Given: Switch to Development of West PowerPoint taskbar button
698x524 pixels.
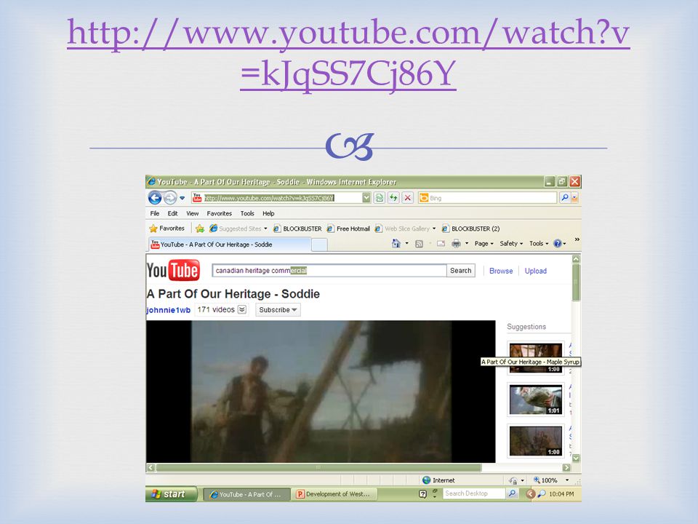Looking at the screenshot, I should (334, 494).
